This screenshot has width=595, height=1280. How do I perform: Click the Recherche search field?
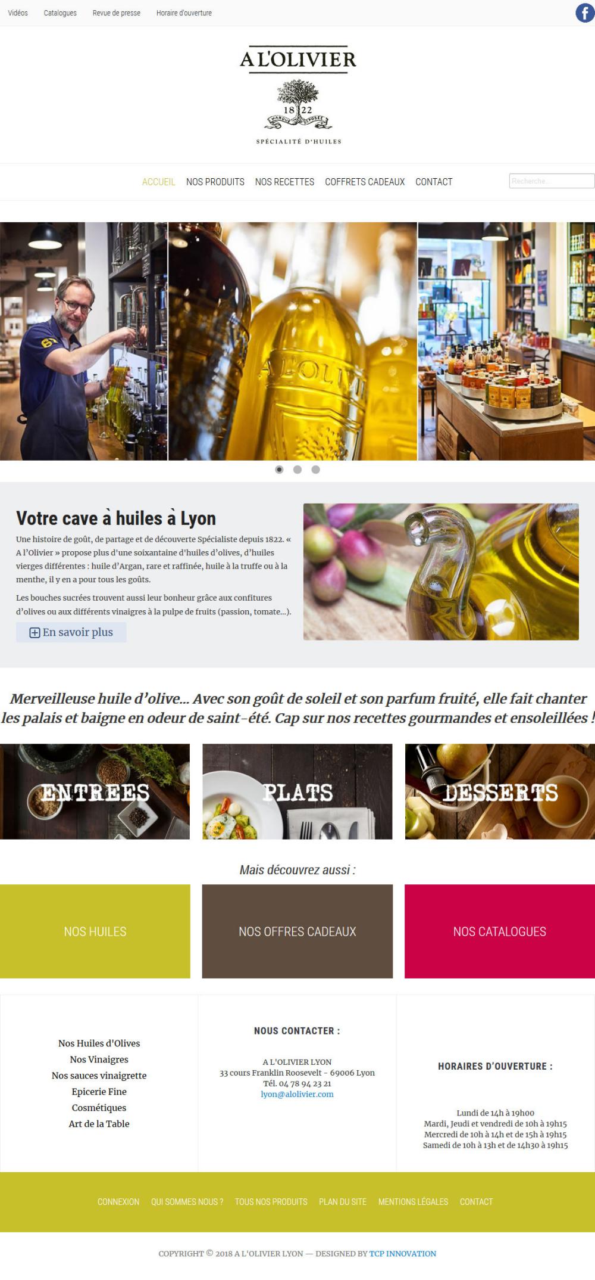click(x=552, y=181)
